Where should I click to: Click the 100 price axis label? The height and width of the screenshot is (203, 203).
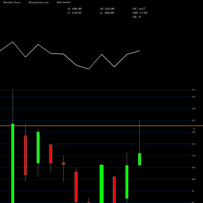click(x=193, y=179)
